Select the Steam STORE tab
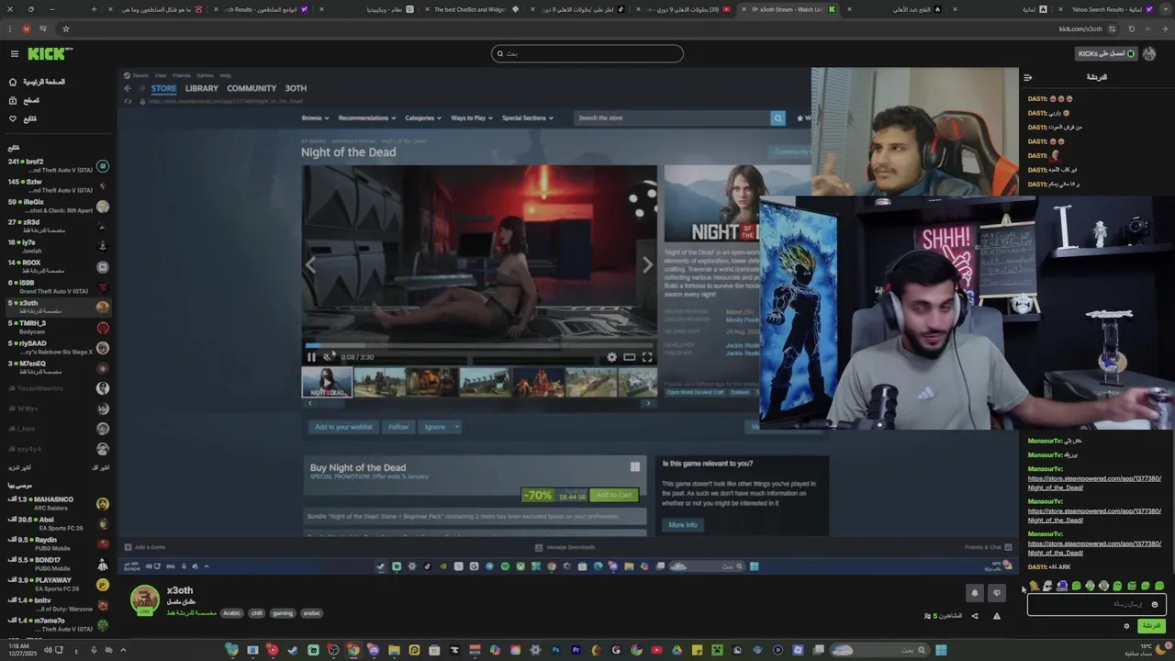 163,88
